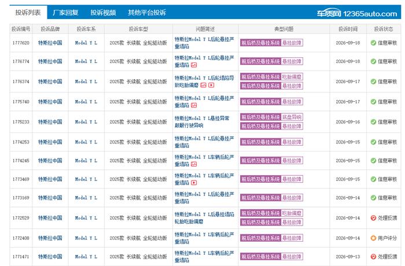The image size is (405, 266).
Task: Open image icon in complaint 1776774 row
Action: tap(194, 65)
